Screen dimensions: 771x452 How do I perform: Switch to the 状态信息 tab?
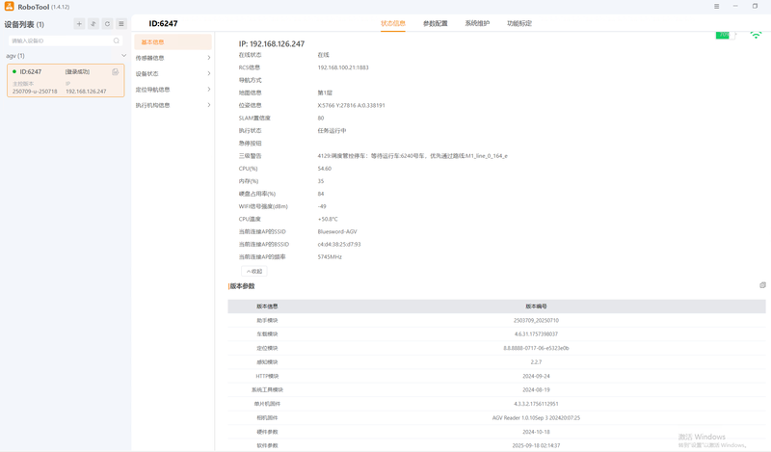point(393,23)
